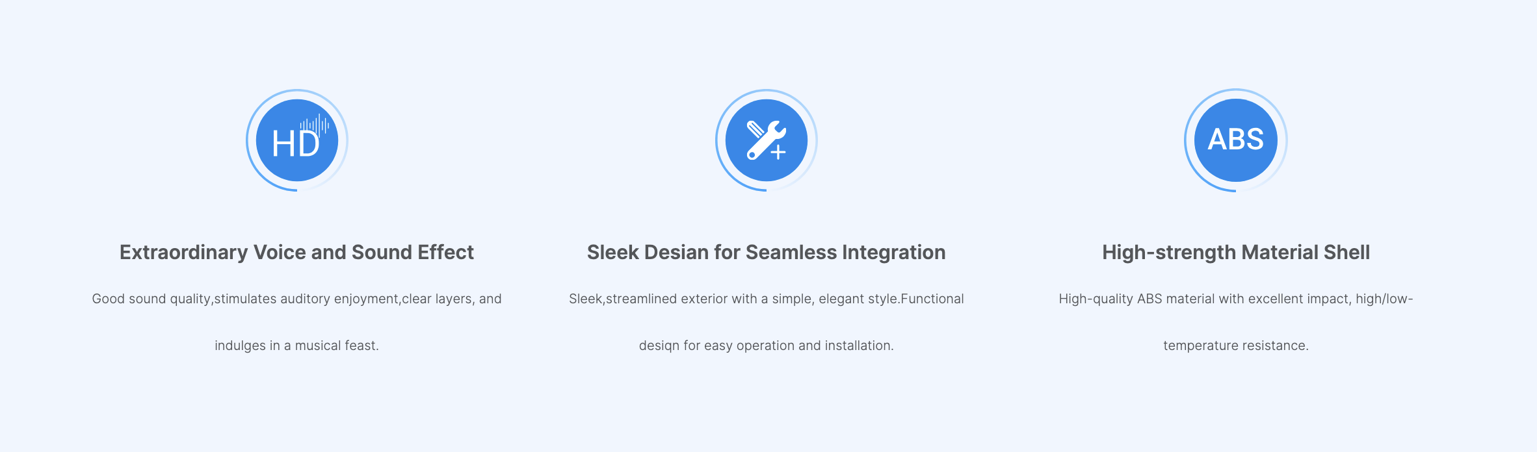Select the Extraordinary Voice and Sound Effect heading
Screen dimensions: 1537x452
coord(296,252)
